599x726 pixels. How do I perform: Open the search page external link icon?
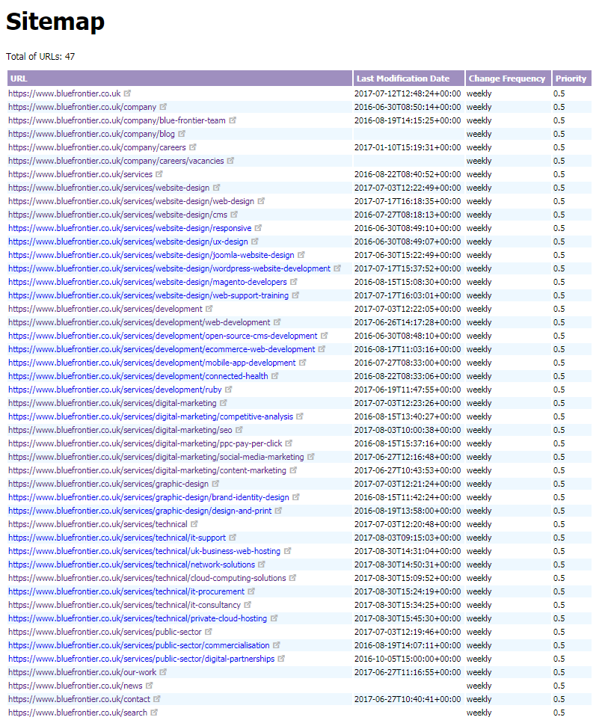(x=154, y=713)
